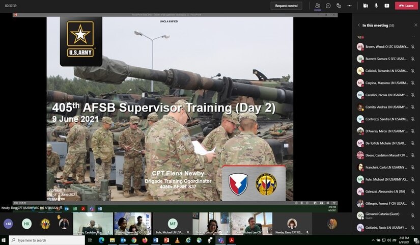
Task: Click mic status icon for Fuhr, Michael
Action: 413,179
